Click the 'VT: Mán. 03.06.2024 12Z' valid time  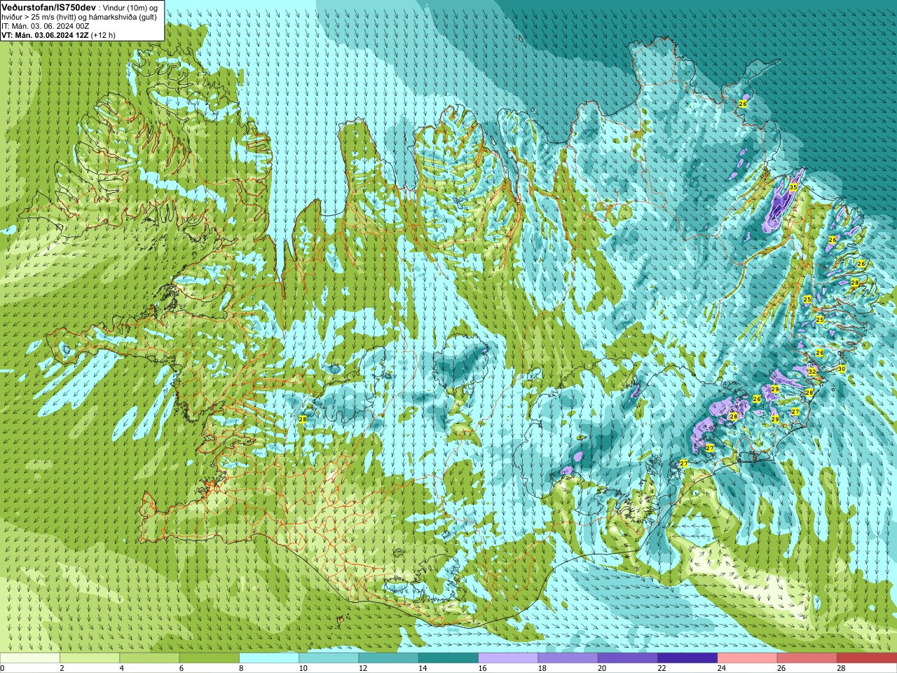coord(45,35)
